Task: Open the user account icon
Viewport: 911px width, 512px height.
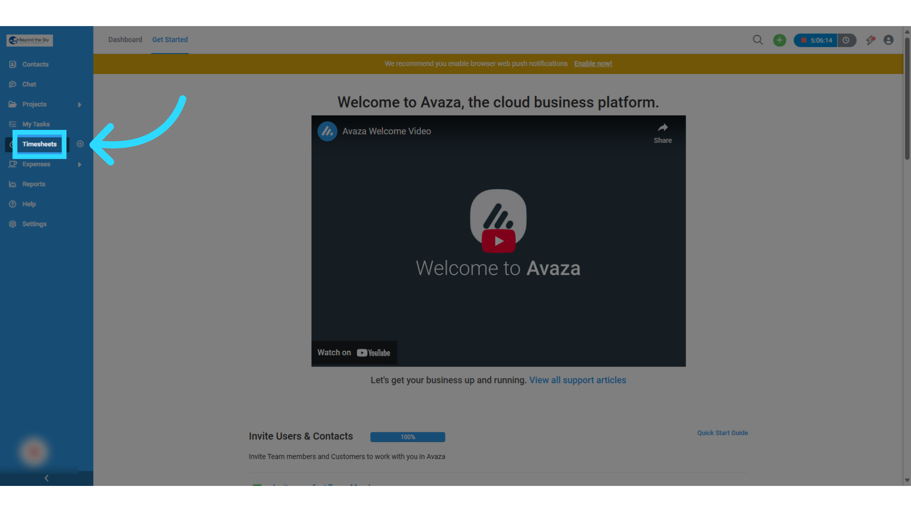Action: coord(889,40)
